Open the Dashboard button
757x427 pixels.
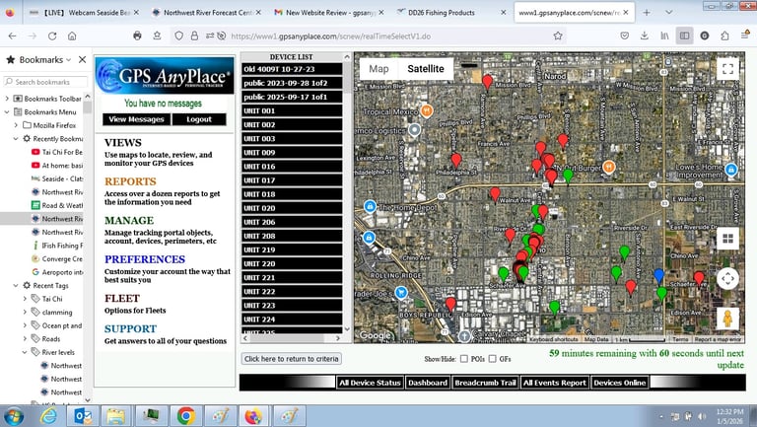coord(428,383)
